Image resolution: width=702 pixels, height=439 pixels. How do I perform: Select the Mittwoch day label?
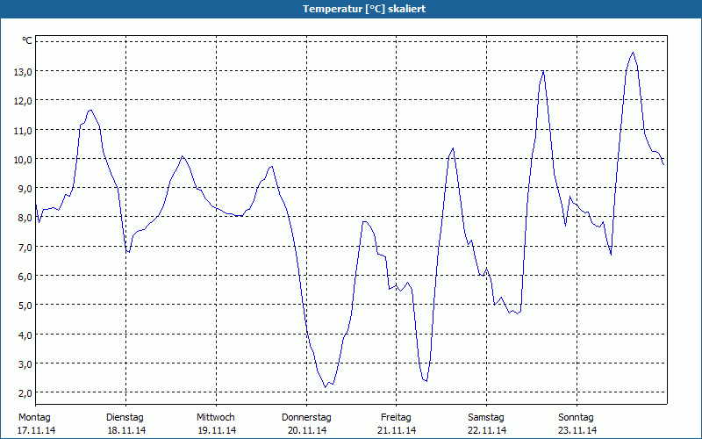pyautogui.click(x=216, y=418)
